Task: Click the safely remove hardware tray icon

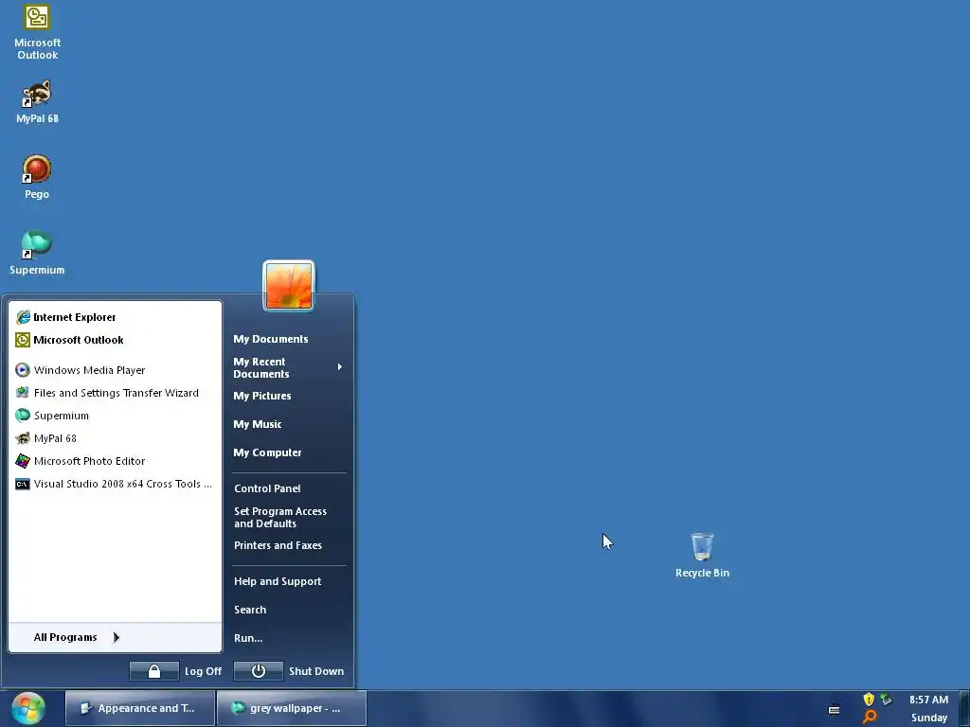Action: [887, 700]
